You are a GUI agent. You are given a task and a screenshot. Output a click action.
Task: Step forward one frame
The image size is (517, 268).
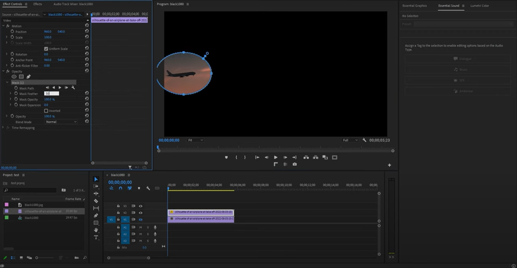click(285, 158)
